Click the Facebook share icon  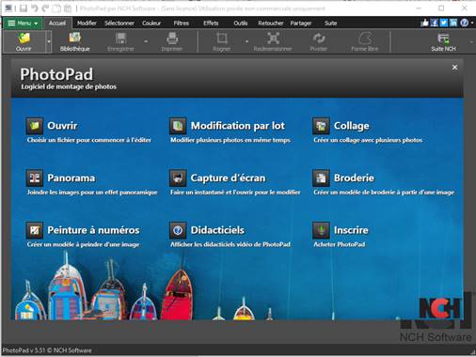(x=435, y=23)
